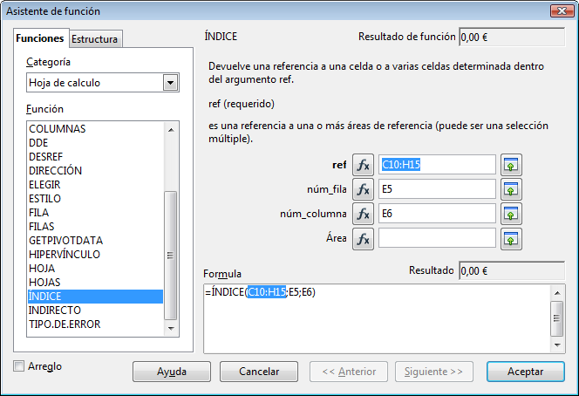Screen dimensions: 579x396
Task: Select ESTILO in the function list
Action: [x=95, y=199]
